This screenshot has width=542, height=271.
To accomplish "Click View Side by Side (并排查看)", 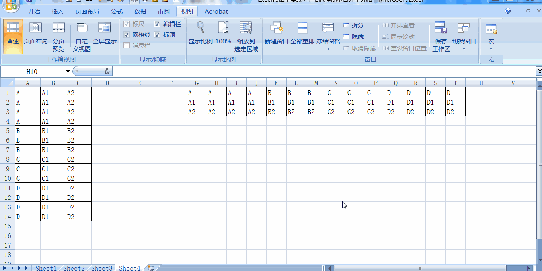I will pyautogui.click(x=398, y=25).
